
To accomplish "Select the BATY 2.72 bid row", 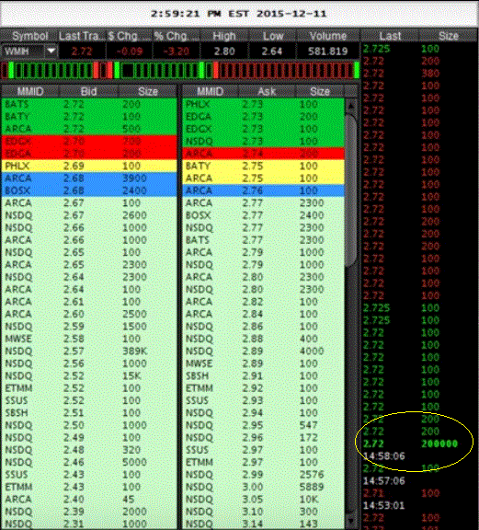I will click(89, 117).
